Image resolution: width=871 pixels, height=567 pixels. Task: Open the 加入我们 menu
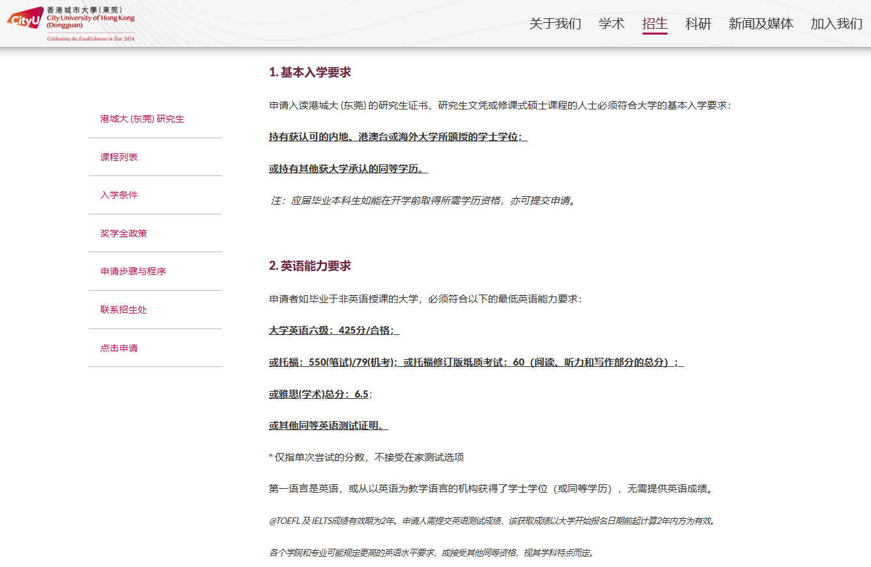tap(836, 24)
